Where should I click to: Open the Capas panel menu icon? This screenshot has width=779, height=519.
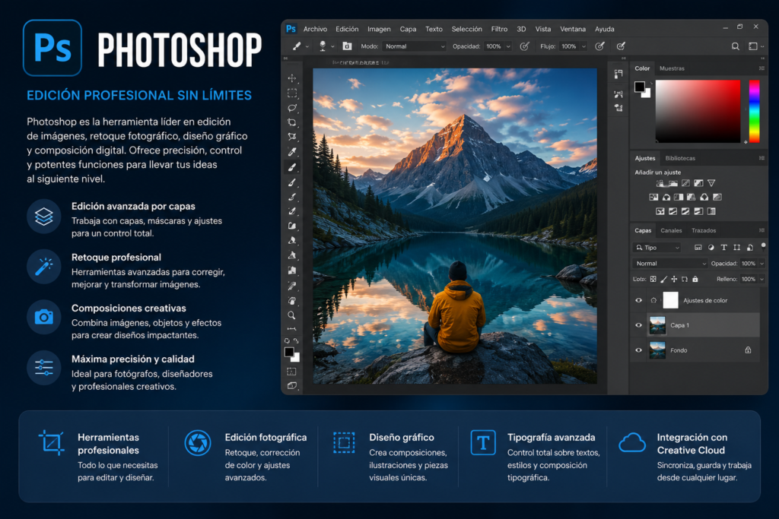(x=762, y=230)
